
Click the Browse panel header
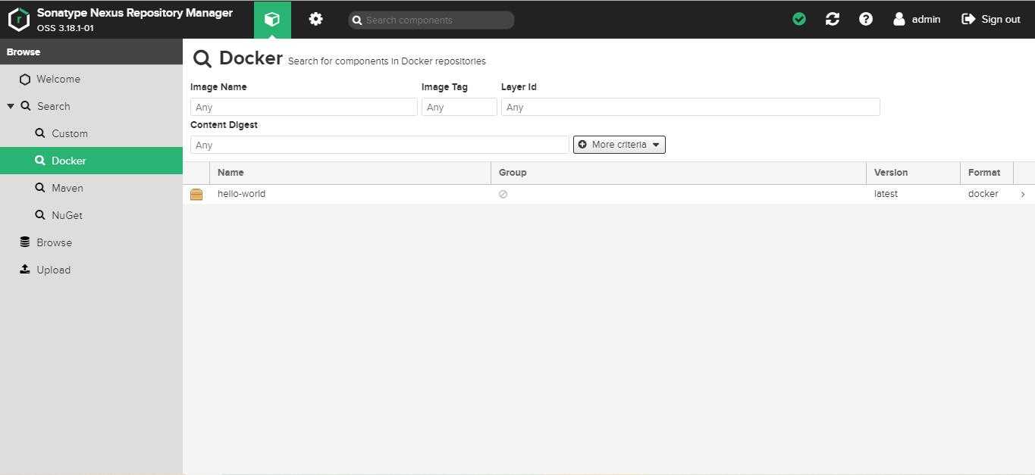pos(91,52)
